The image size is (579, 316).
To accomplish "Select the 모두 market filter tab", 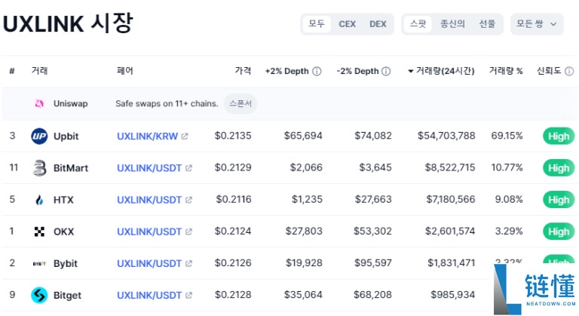I will 317,24.
